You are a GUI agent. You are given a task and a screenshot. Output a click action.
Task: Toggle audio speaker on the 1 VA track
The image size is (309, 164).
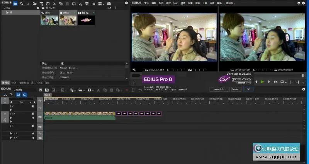coord(33,117)
